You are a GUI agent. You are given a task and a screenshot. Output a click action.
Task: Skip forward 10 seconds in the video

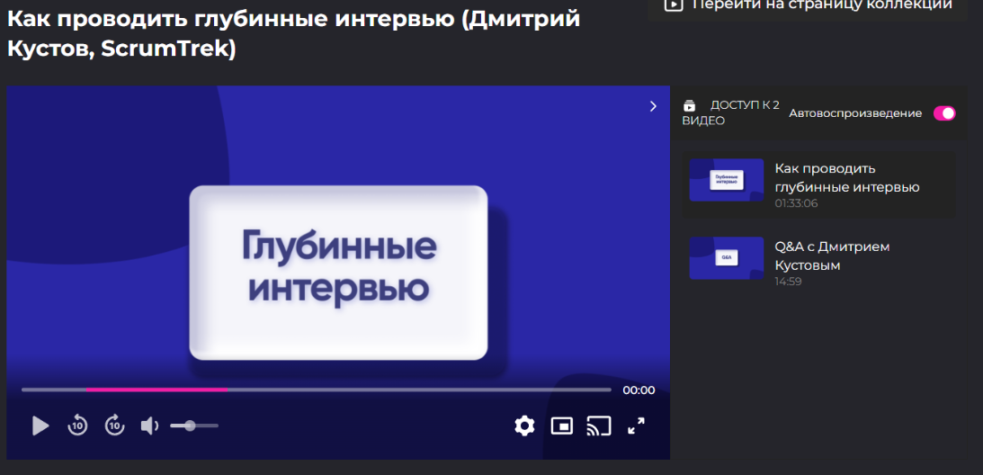(x=115, y=426)
